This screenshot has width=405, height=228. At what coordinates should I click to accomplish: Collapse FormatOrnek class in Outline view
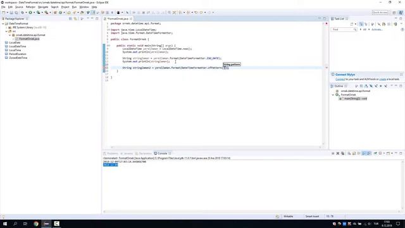(x=333, y=95)
